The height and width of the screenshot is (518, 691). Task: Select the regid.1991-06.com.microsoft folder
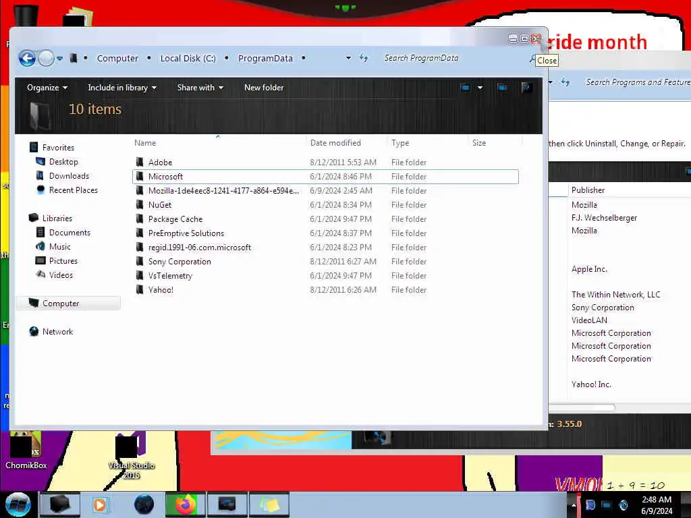click(x=200, y=247)
